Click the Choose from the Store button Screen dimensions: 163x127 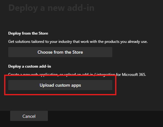click(x=60, y=52)
